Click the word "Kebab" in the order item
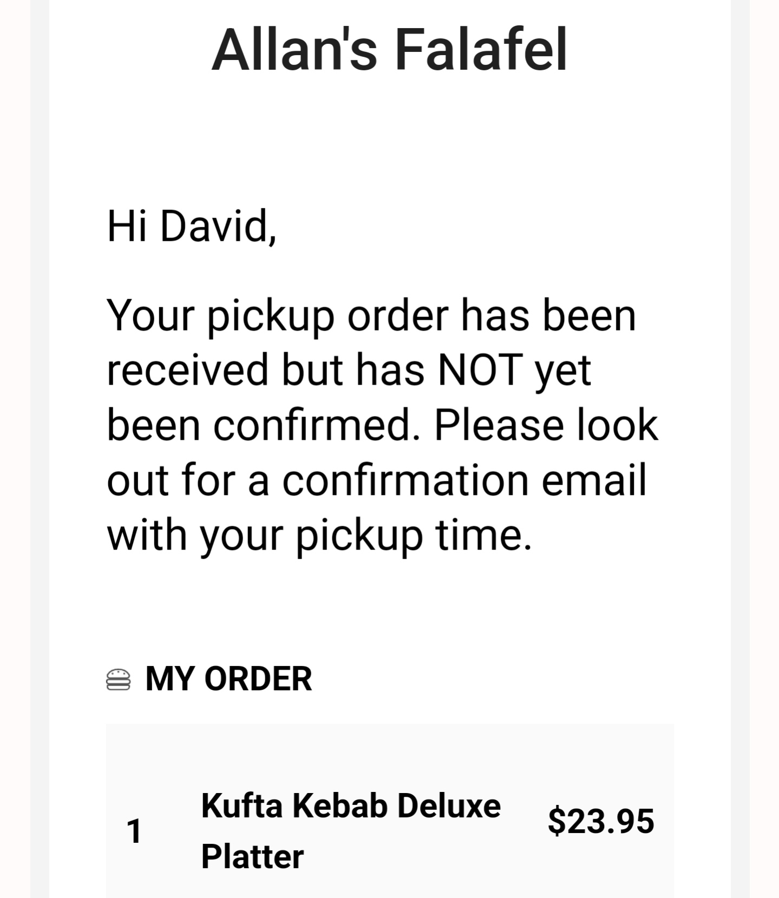 (340, 806)
